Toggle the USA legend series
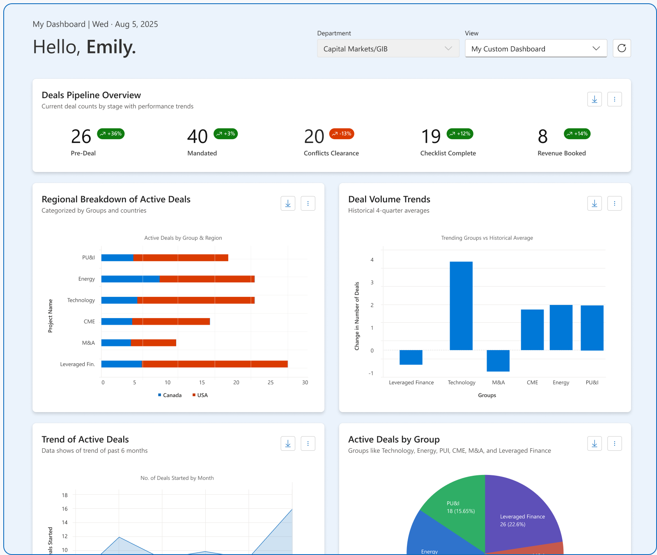Screen dimensions: 657x555 (200, 395)
